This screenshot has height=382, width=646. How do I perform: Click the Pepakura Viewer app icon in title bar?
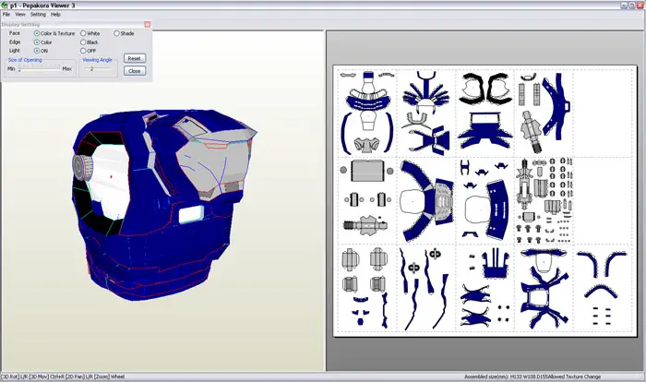point(5,6)
